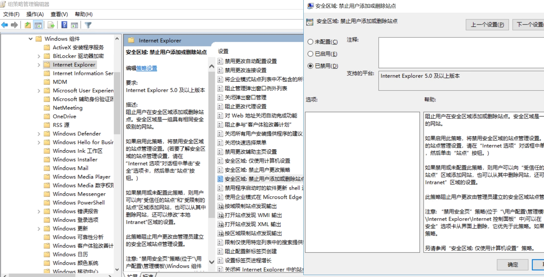This screenshot has height=277, width=544.
Task: Click the OneDrive folder icon
Action: pos(47,116)
